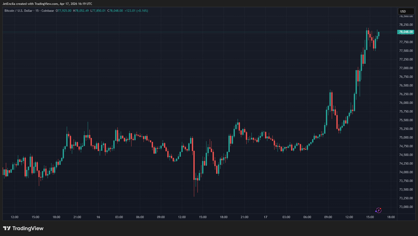Click the green 78,048.00 current price label

pyautogui.click(x=406, y=32)
